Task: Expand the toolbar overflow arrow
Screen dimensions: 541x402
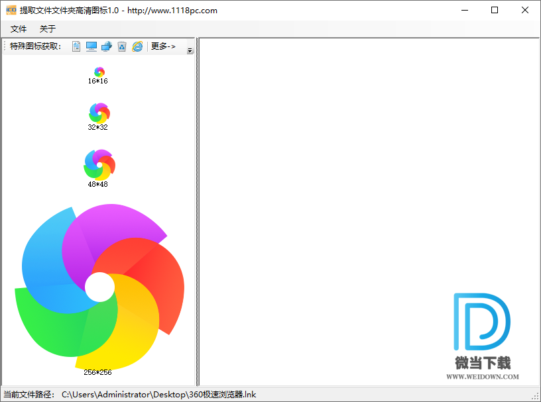Action: [x=190, y=50]
